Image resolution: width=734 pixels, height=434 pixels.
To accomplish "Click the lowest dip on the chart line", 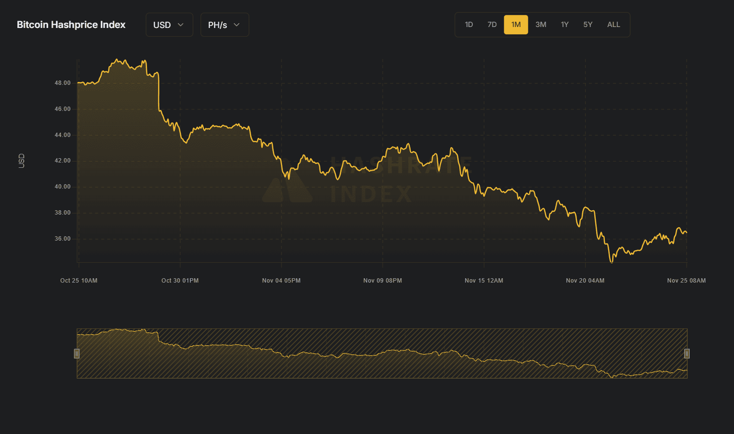I will coord(612,262).
